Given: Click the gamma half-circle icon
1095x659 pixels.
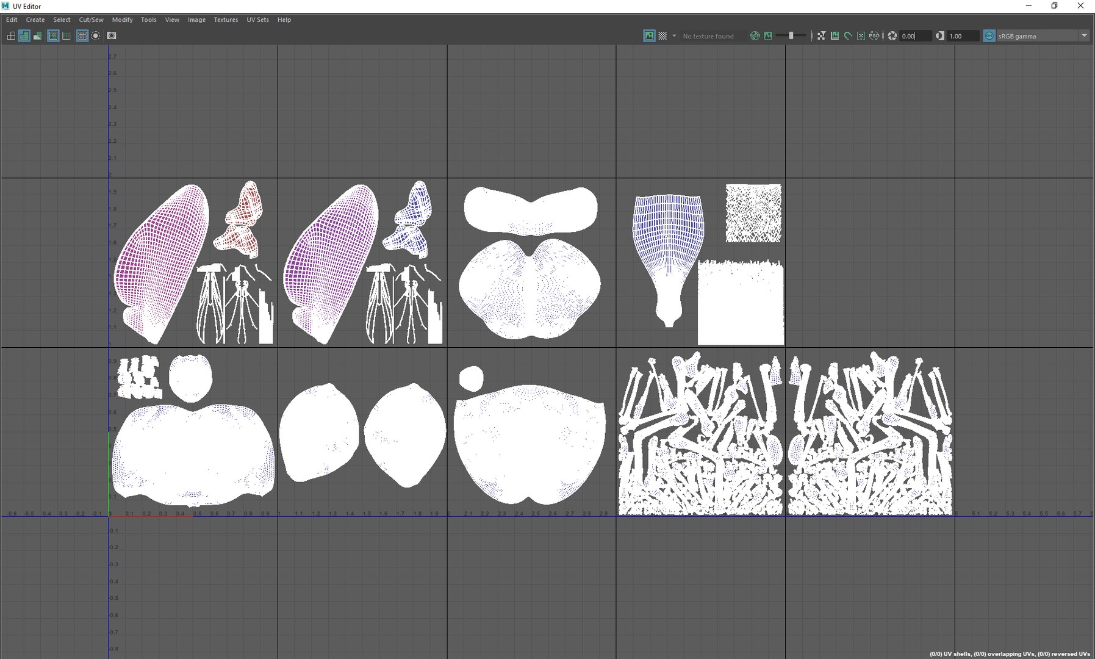Looking at the screenshot, I should point(940,36).
